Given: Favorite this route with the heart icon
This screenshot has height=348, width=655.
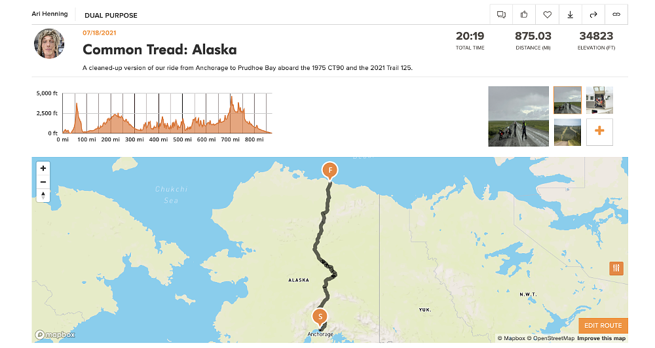Looking at the screenshot, I should point(547,14).
